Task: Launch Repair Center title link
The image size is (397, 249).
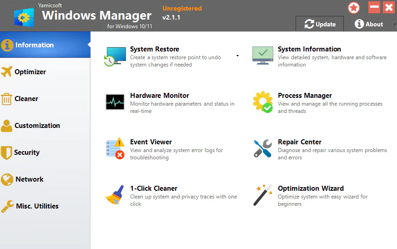Action: coord(300,142)
